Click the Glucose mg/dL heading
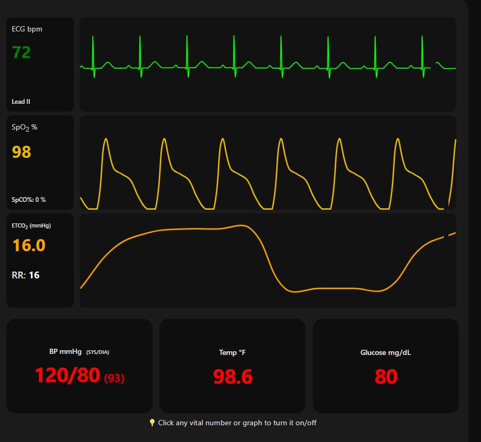 [x=386, y=352]
